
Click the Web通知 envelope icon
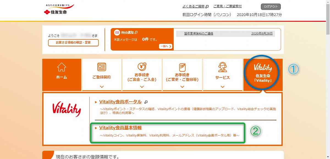116,32
